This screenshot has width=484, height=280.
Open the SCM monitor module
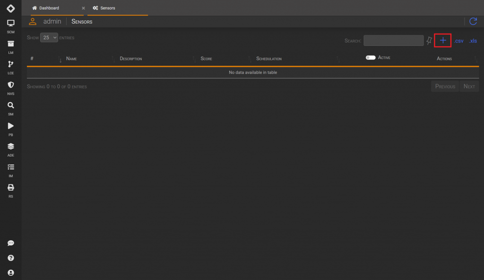point(11,26)
